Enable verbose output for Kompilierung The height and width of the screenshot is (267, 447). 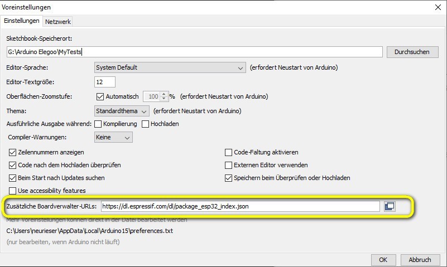tap(98, 124)
